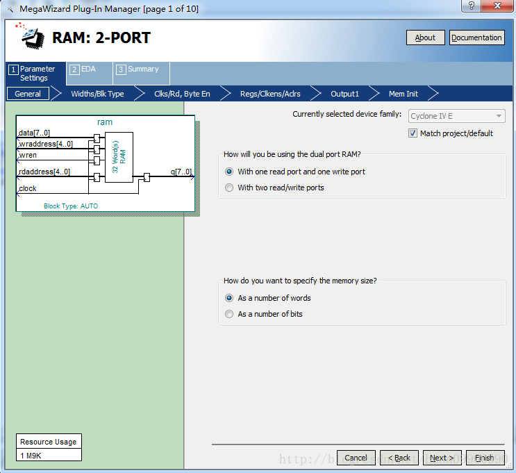This screenshot has height=473, width=516.
Task: Go to Regs/Clkens/Aclrs step
Action: click(270, 94)
